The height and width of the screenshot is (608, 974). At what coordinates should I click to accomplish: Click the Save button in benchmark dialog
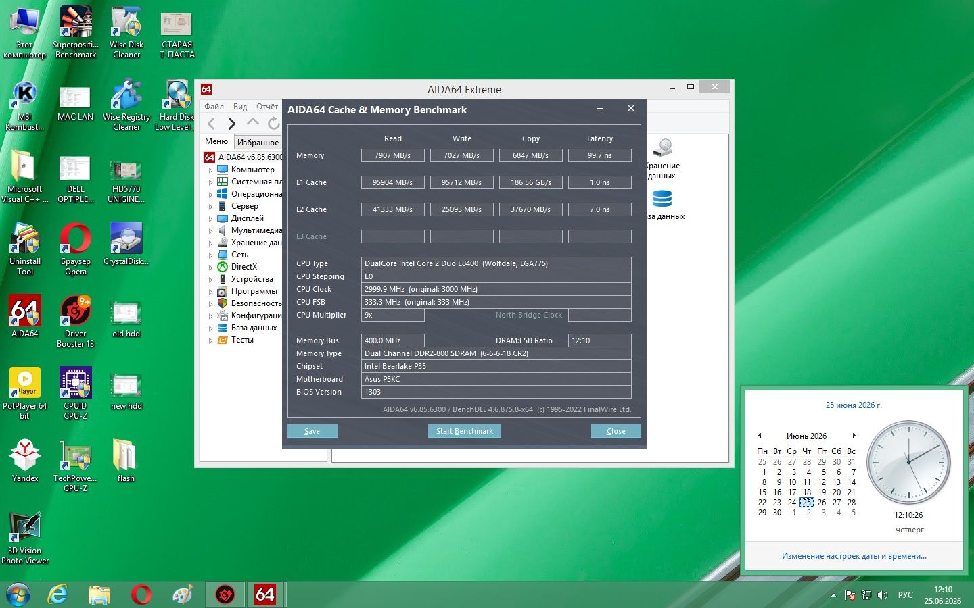[312, 431]
